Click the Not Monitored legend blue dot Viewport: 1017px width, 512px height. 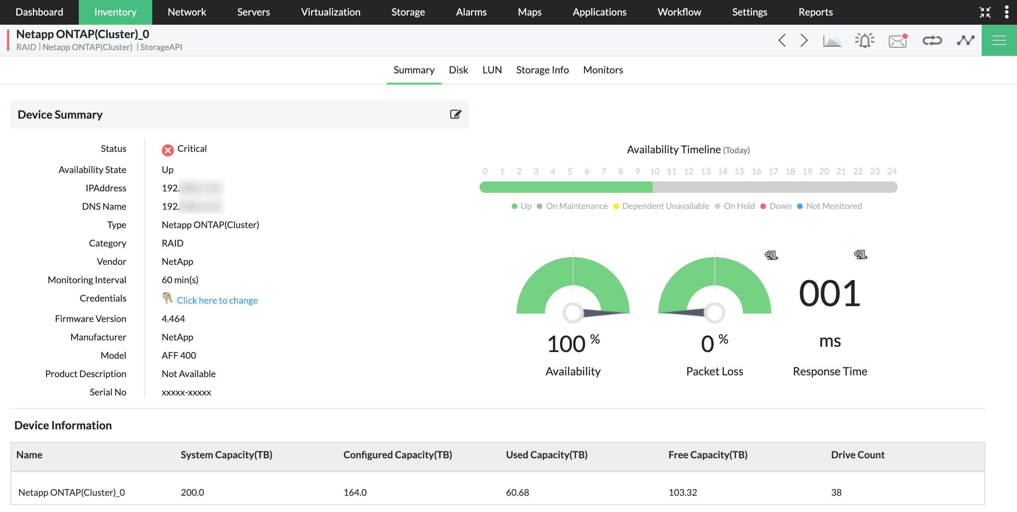(x=799, y=207)
